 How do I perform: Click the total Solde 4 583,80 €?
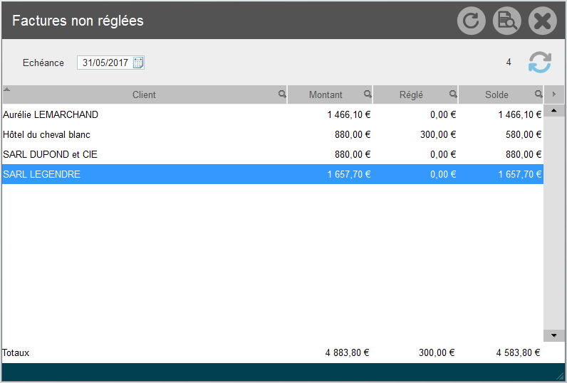pyautogui.click(x=518, y=352)
